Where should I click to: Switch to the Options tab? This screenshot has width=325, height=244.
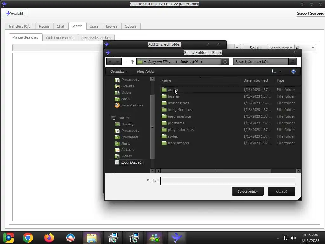click(x=130, y=26)
